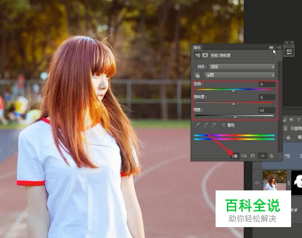Click the 色相 hue value field
The width and height of the screenshot is (302, 238).
point(267,84)
